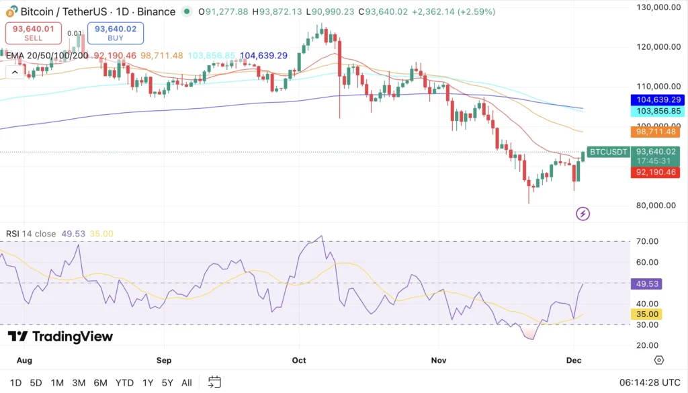Image resolution: width=688 pixels, height=393 pixels.
Task: Click the 06:14:28 UTC clock
Action: (650, 382)
